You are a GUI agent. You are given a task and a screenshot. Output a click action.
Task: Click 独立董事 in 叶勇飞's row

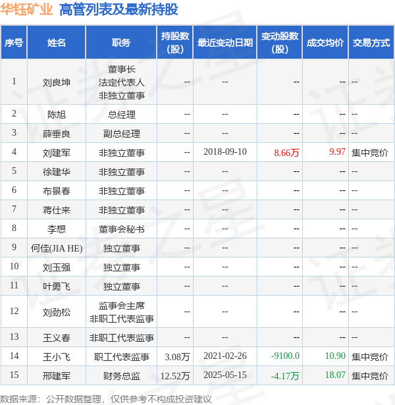[x=122, y=286]
